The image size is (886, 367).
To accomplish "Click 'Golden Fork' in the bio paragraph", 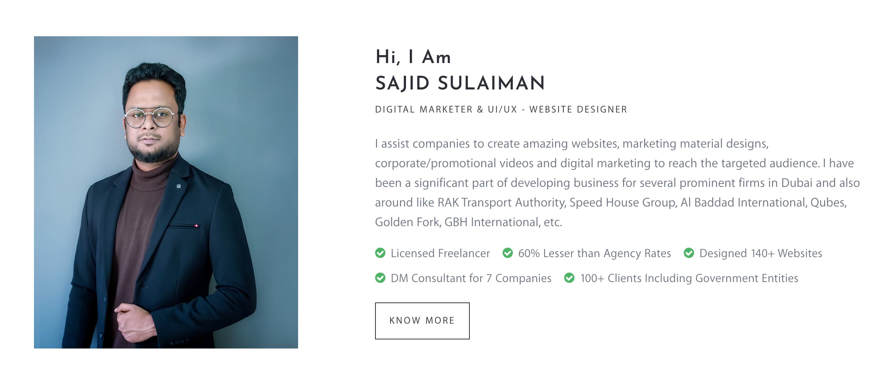I will [407, 222].
